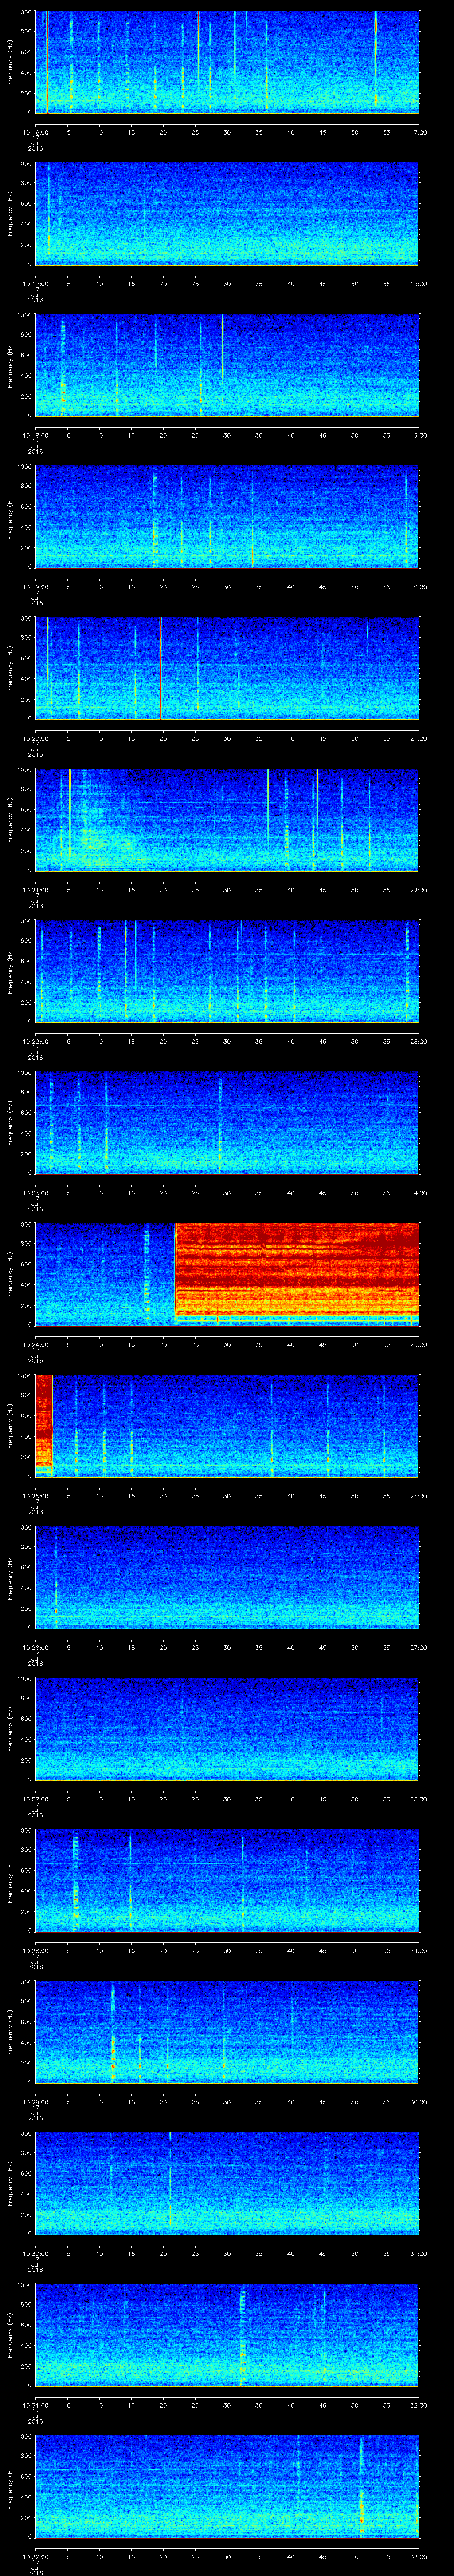454x2576 pixels.
Task: Click the spectrogram panel starting at 10:23:00
Action: pos(227,1122)
